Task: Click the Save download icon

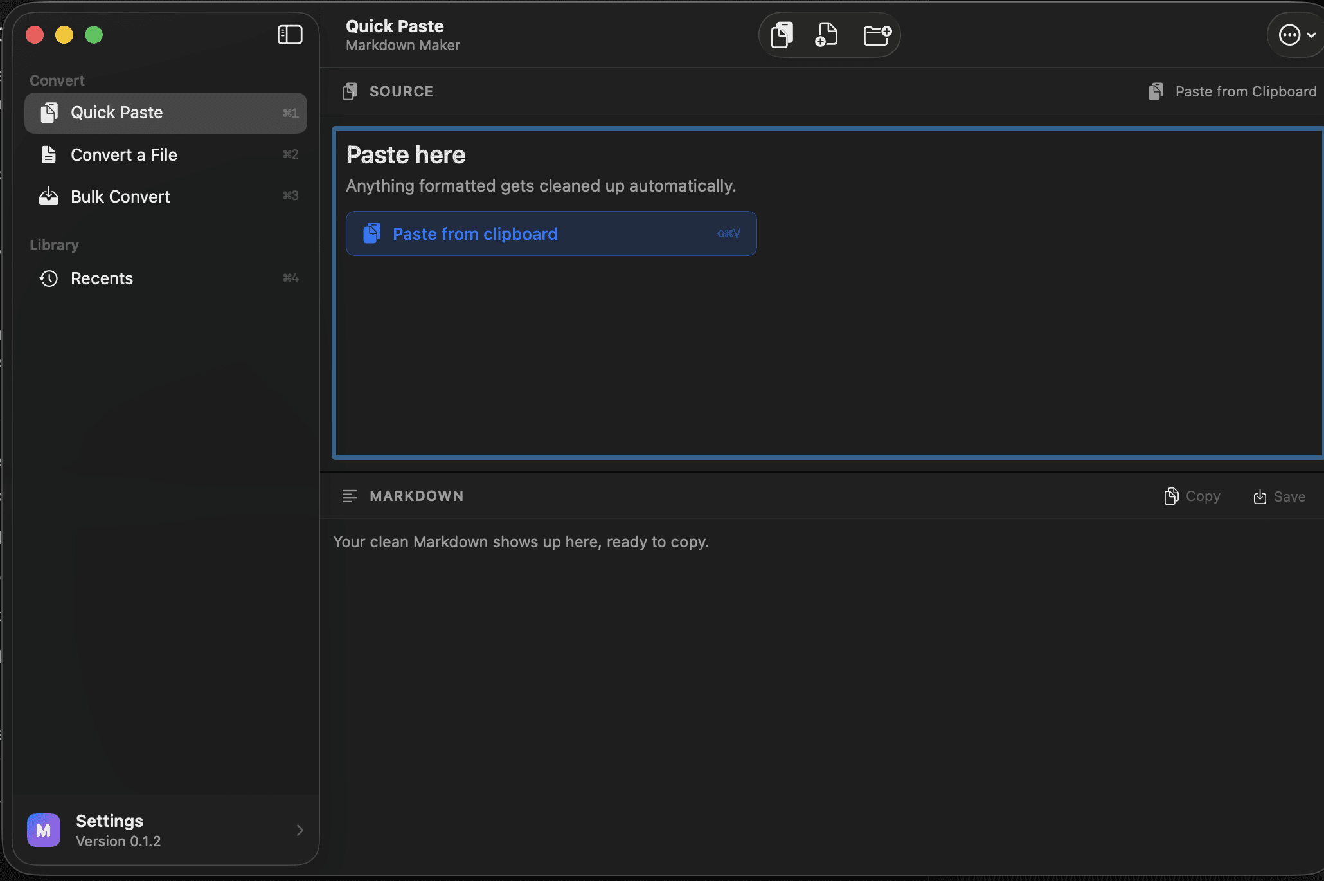Action: [1260, 497]
